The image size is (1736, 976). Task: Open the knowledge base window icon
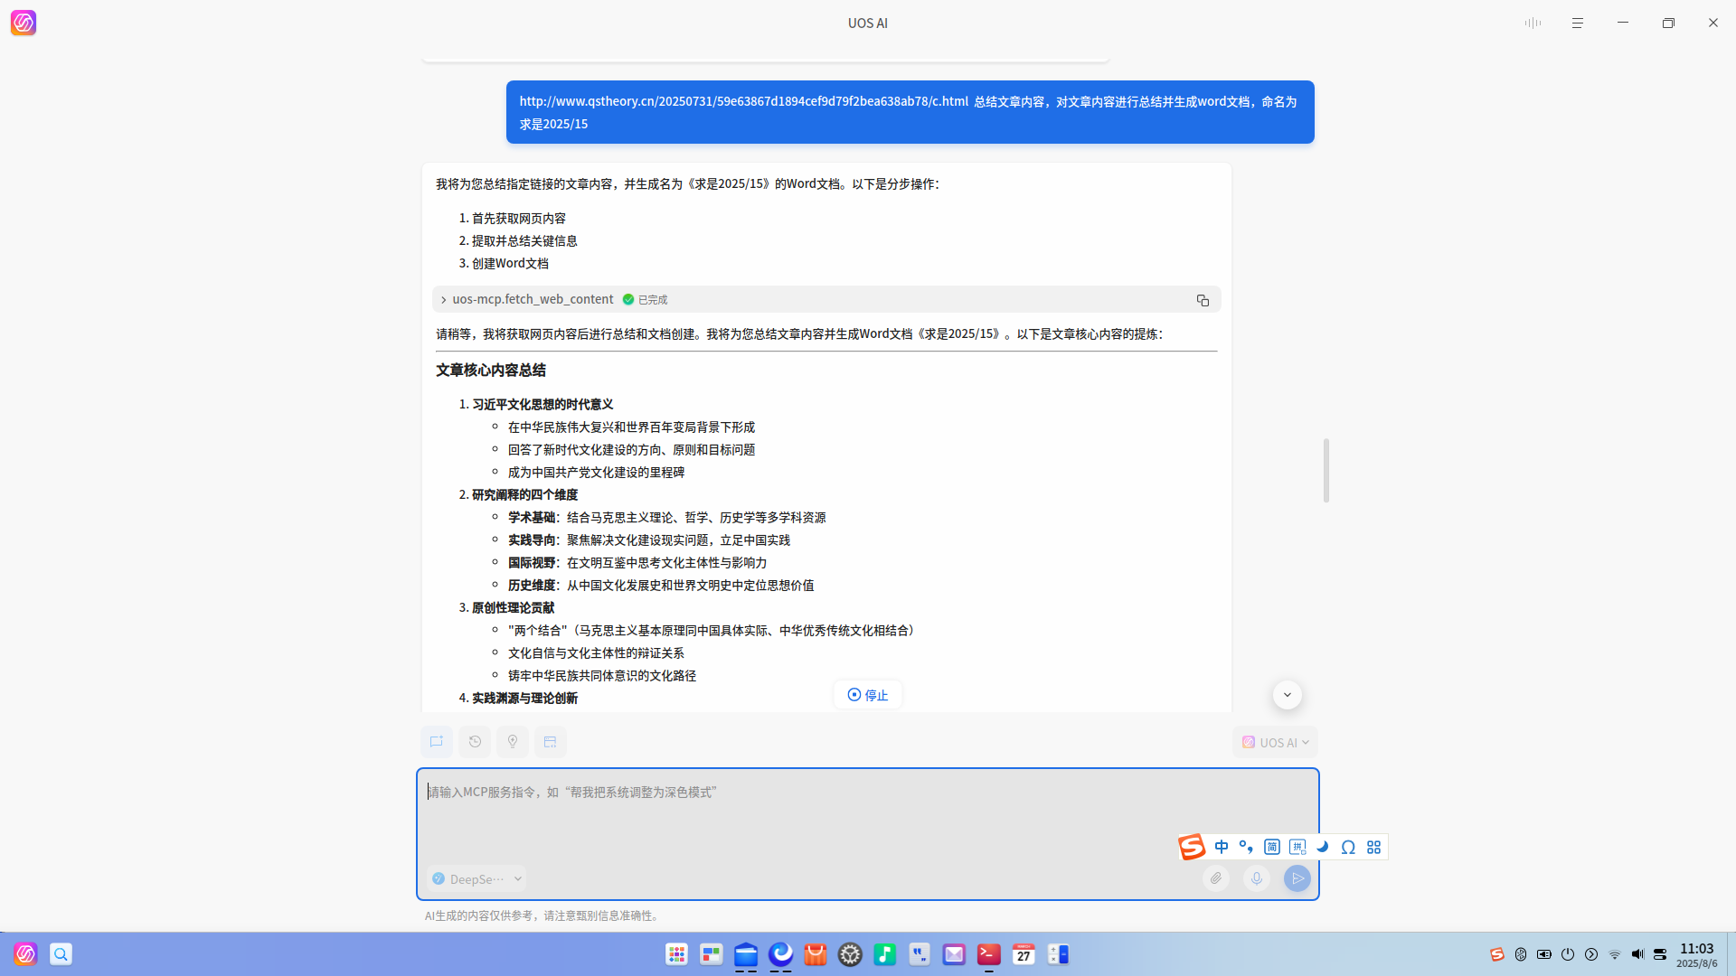[550, 742]
